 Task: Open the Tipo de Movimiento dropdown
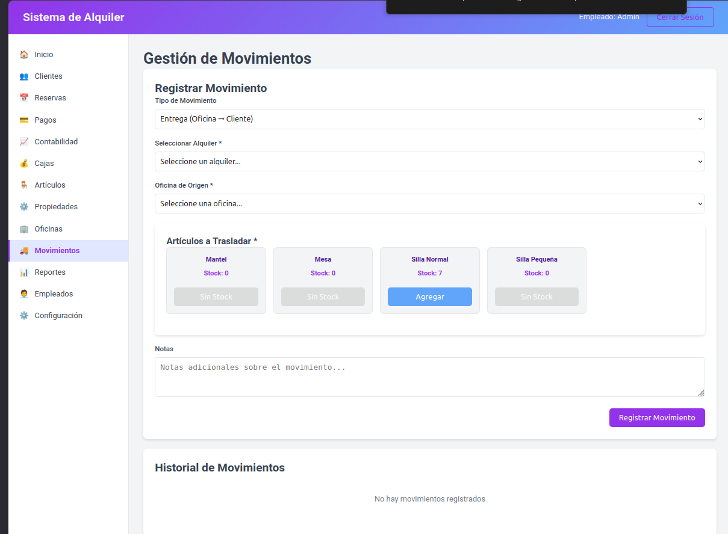(430, 119)
